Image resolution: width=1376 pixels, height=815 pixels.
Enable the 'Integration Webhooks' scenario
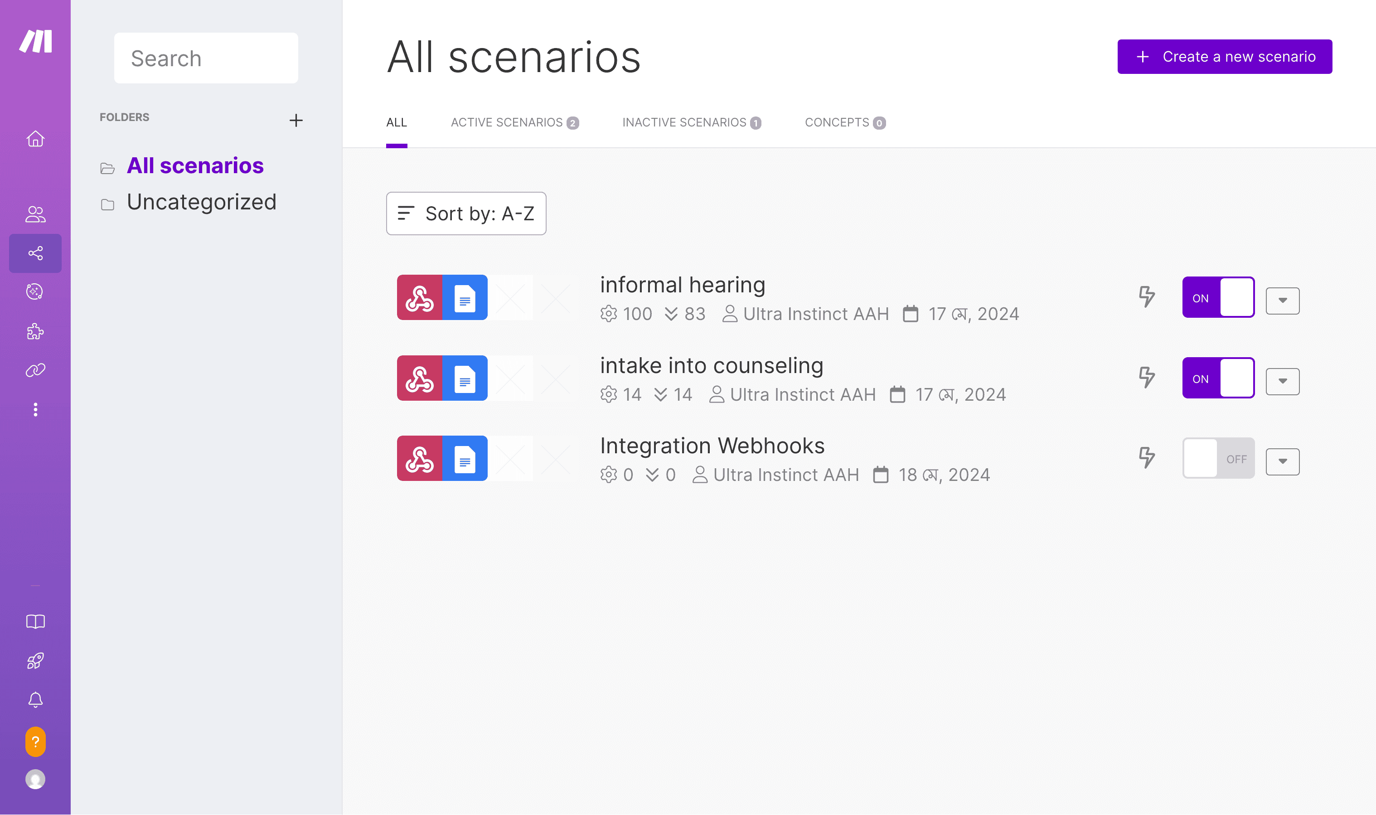[x=1218, y=458]
